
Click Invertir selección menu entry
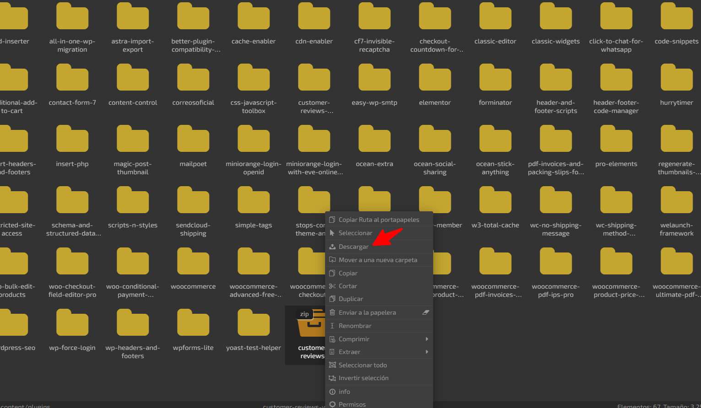tap(379, 378)
